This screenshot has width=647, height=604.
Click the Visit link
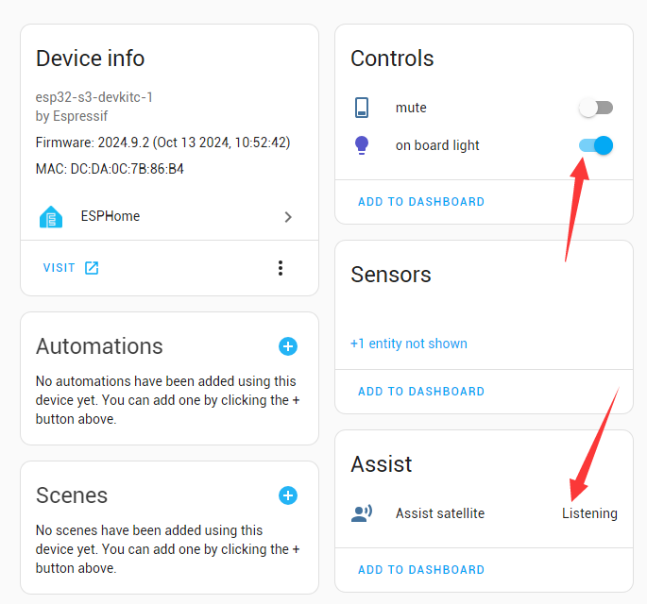point(60,268)
